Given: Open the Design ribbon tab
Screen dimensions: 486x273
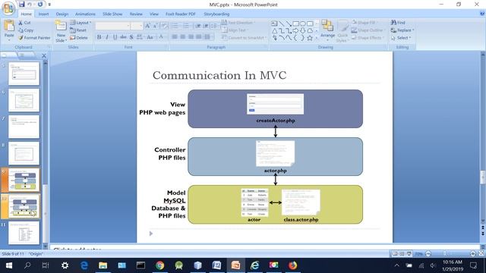Looking at the screenshot, I should click(x=62, y=14).
